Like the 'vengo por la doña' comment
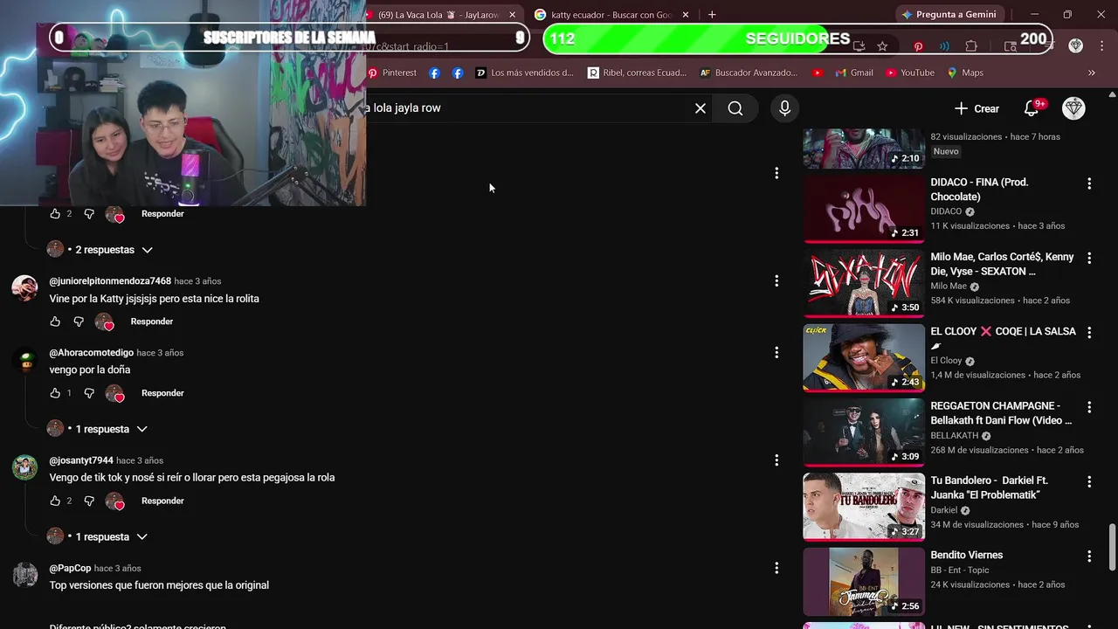The width and height of the screenshot is (1118, 629). point(55,393)
